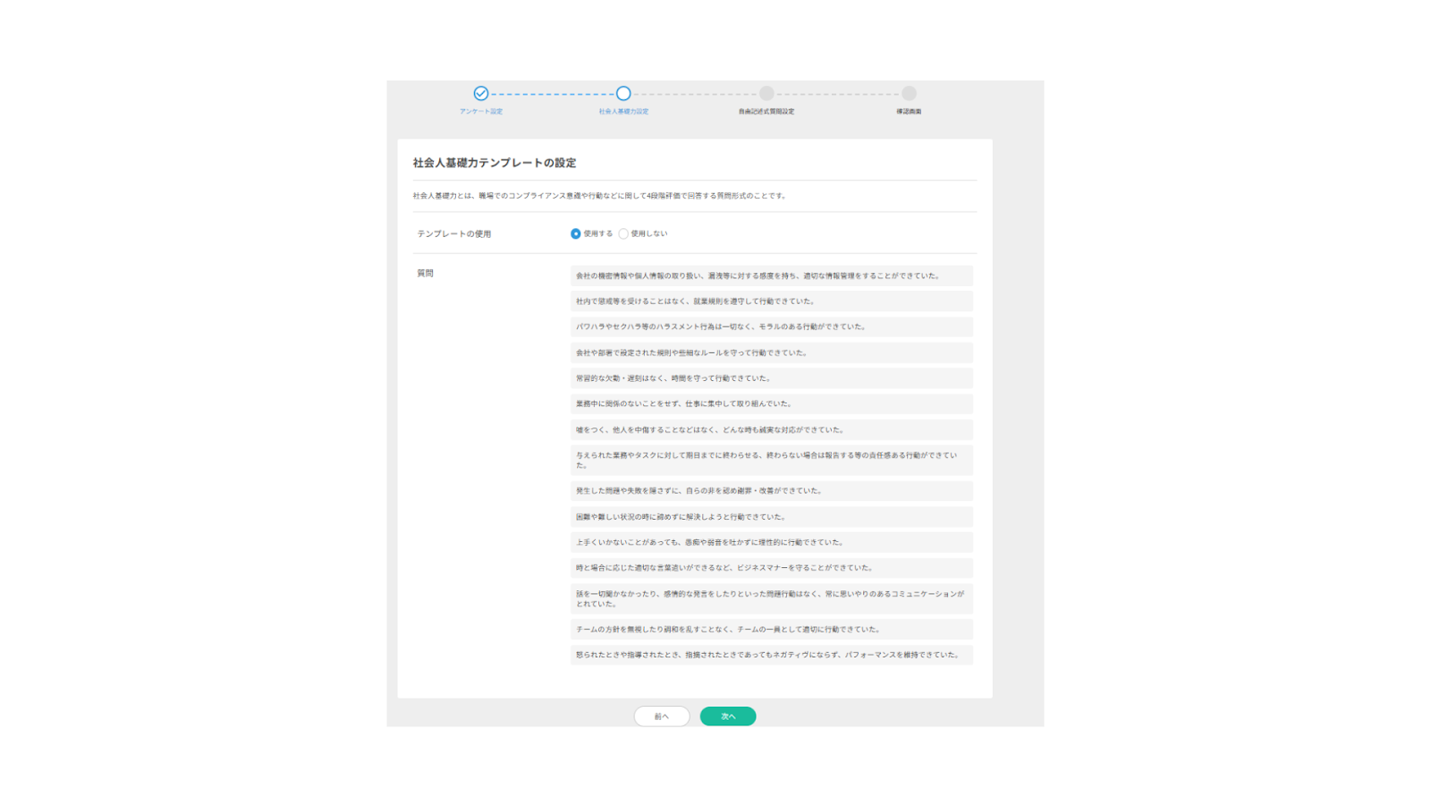
Task: Click the last question starting with 怒られたとき
Action: [771, 655]
